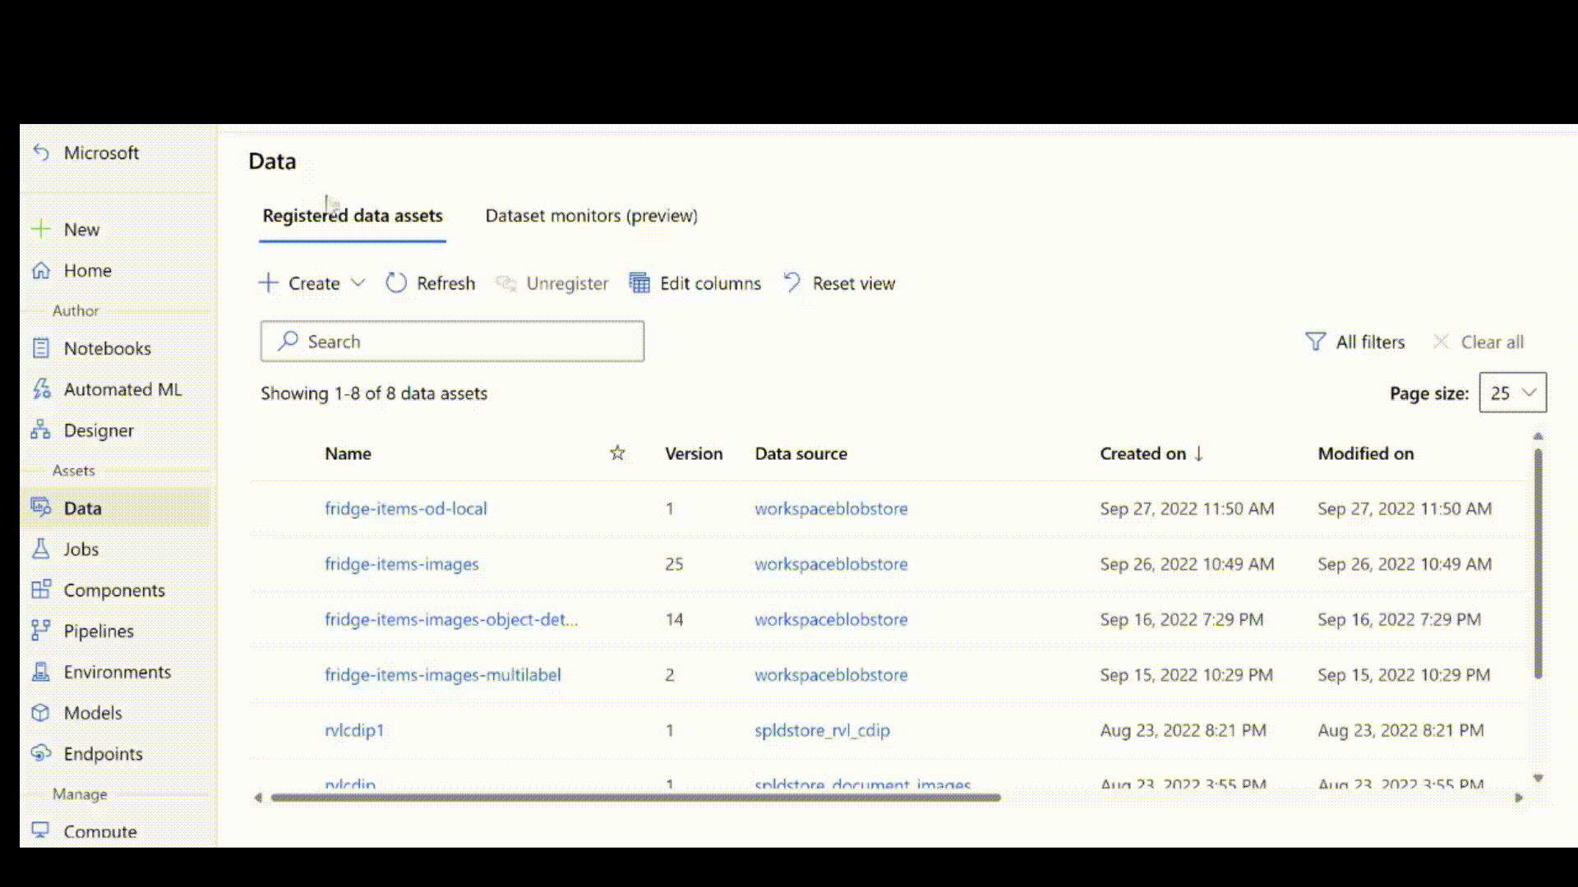Click Refresh button to reload assets
Image resolution: width=1578 pixels, height=887 pixels.
tap(431, 283)
